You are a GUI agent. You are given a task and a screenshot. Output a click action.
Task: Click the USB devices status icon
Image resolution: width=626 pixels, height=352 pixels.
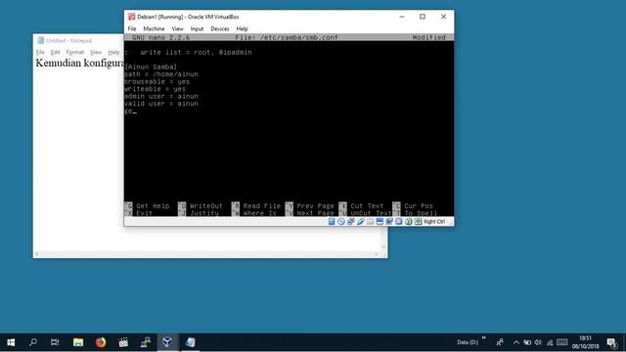360,222
